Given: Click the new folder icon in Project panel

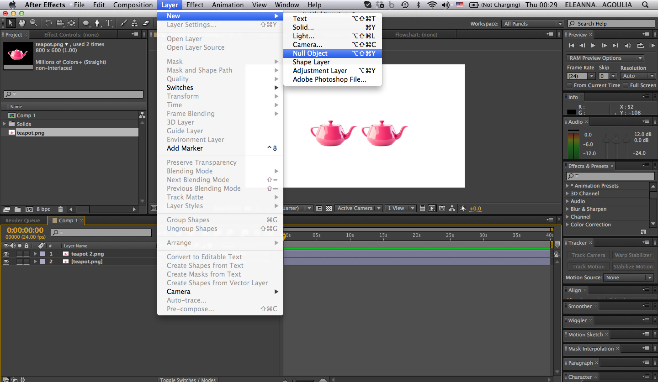Looking at the screenshot, I should [17, 209].
